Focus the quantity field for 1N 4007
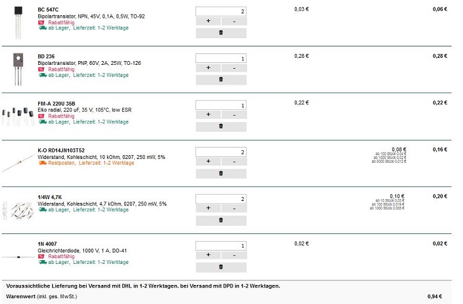The height and width of the screenshot is (304, 463). (x=220, y=245)
